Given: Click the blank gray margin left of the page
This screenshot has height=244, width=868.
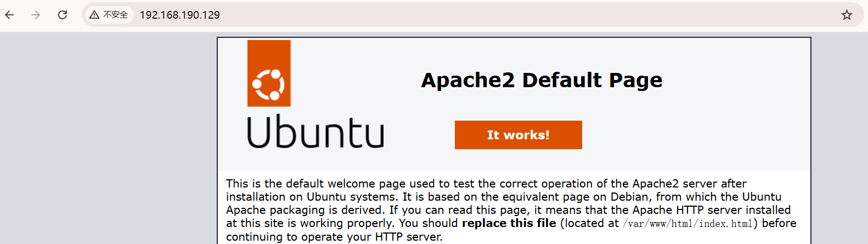Looking at the screenshot, I should coord(110,137).
